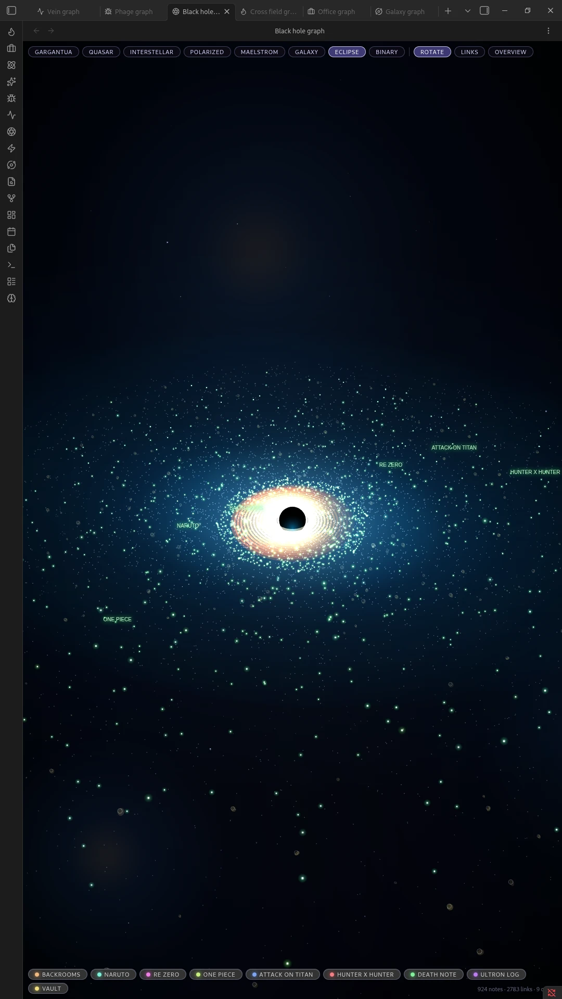
Task: Toggle the RE ZERO legend chip
Action: coord(163,975)
